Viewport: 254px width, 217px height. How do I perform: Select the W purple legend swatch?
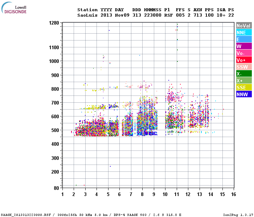click(x=244, y=46)
